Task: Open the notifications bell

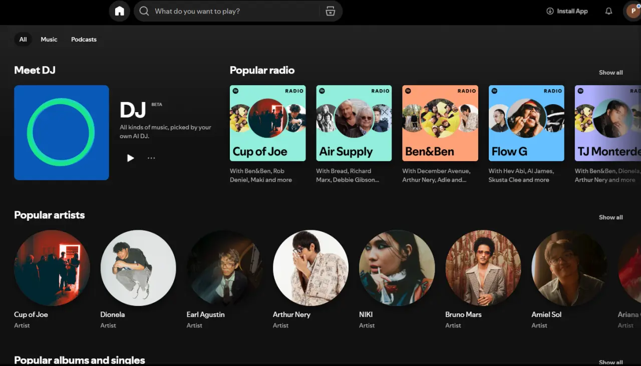Action: [608, 11]
